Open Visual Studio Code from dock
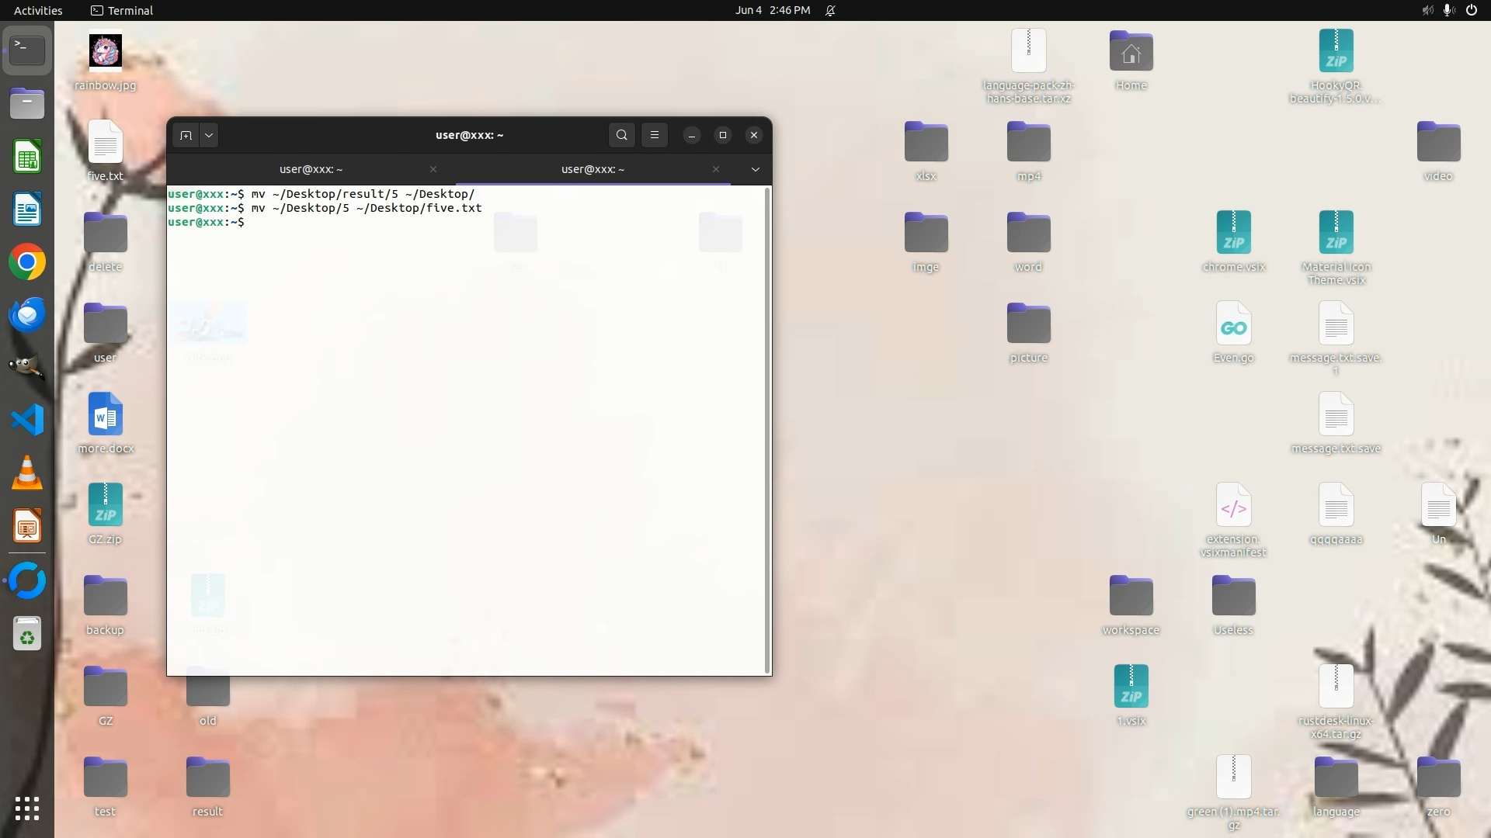 [x=27, y=420]
